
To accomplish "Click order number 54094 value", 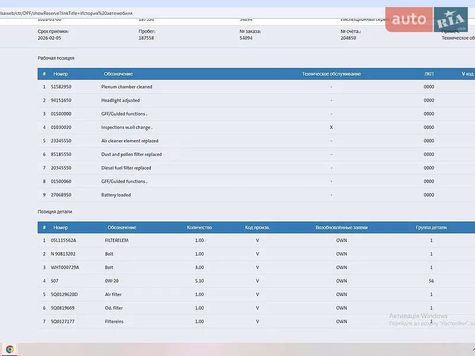I will (x=246, y=38).
